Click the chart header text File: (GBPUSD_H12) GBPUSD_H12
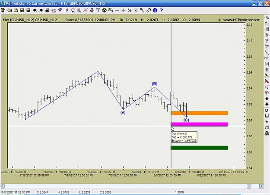 (30, 20)
